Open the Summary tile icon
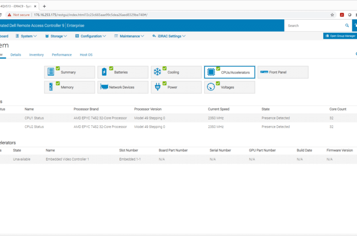Viewport: 357px width, 236px height. point(51,71)
